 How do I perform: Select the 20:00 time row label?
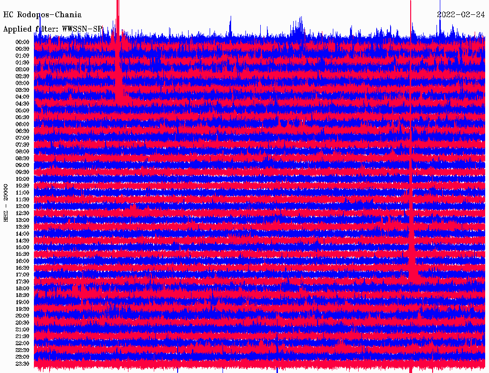tap(22, 316)
